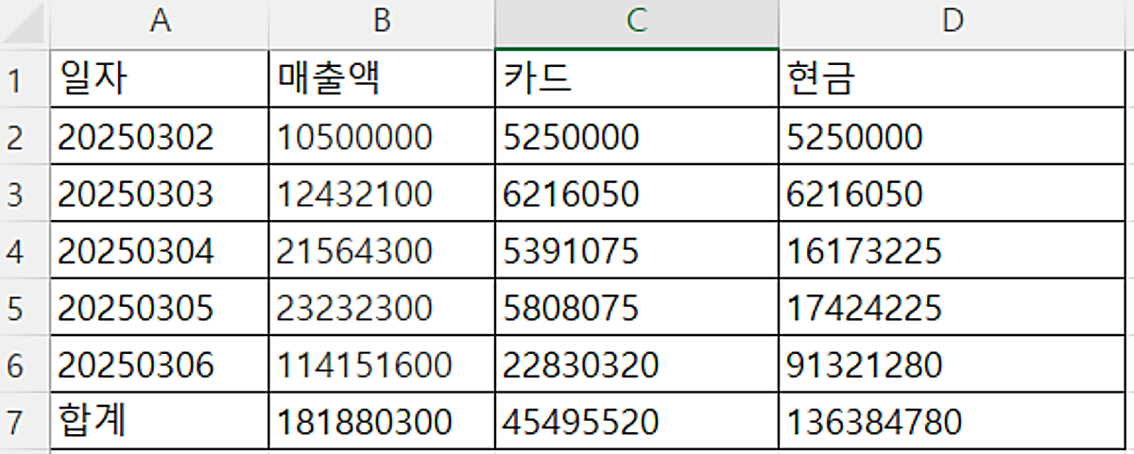Select sales cell 21564300
The height and width of the screenshot is (454, 1134).
[x=382, y=250]
